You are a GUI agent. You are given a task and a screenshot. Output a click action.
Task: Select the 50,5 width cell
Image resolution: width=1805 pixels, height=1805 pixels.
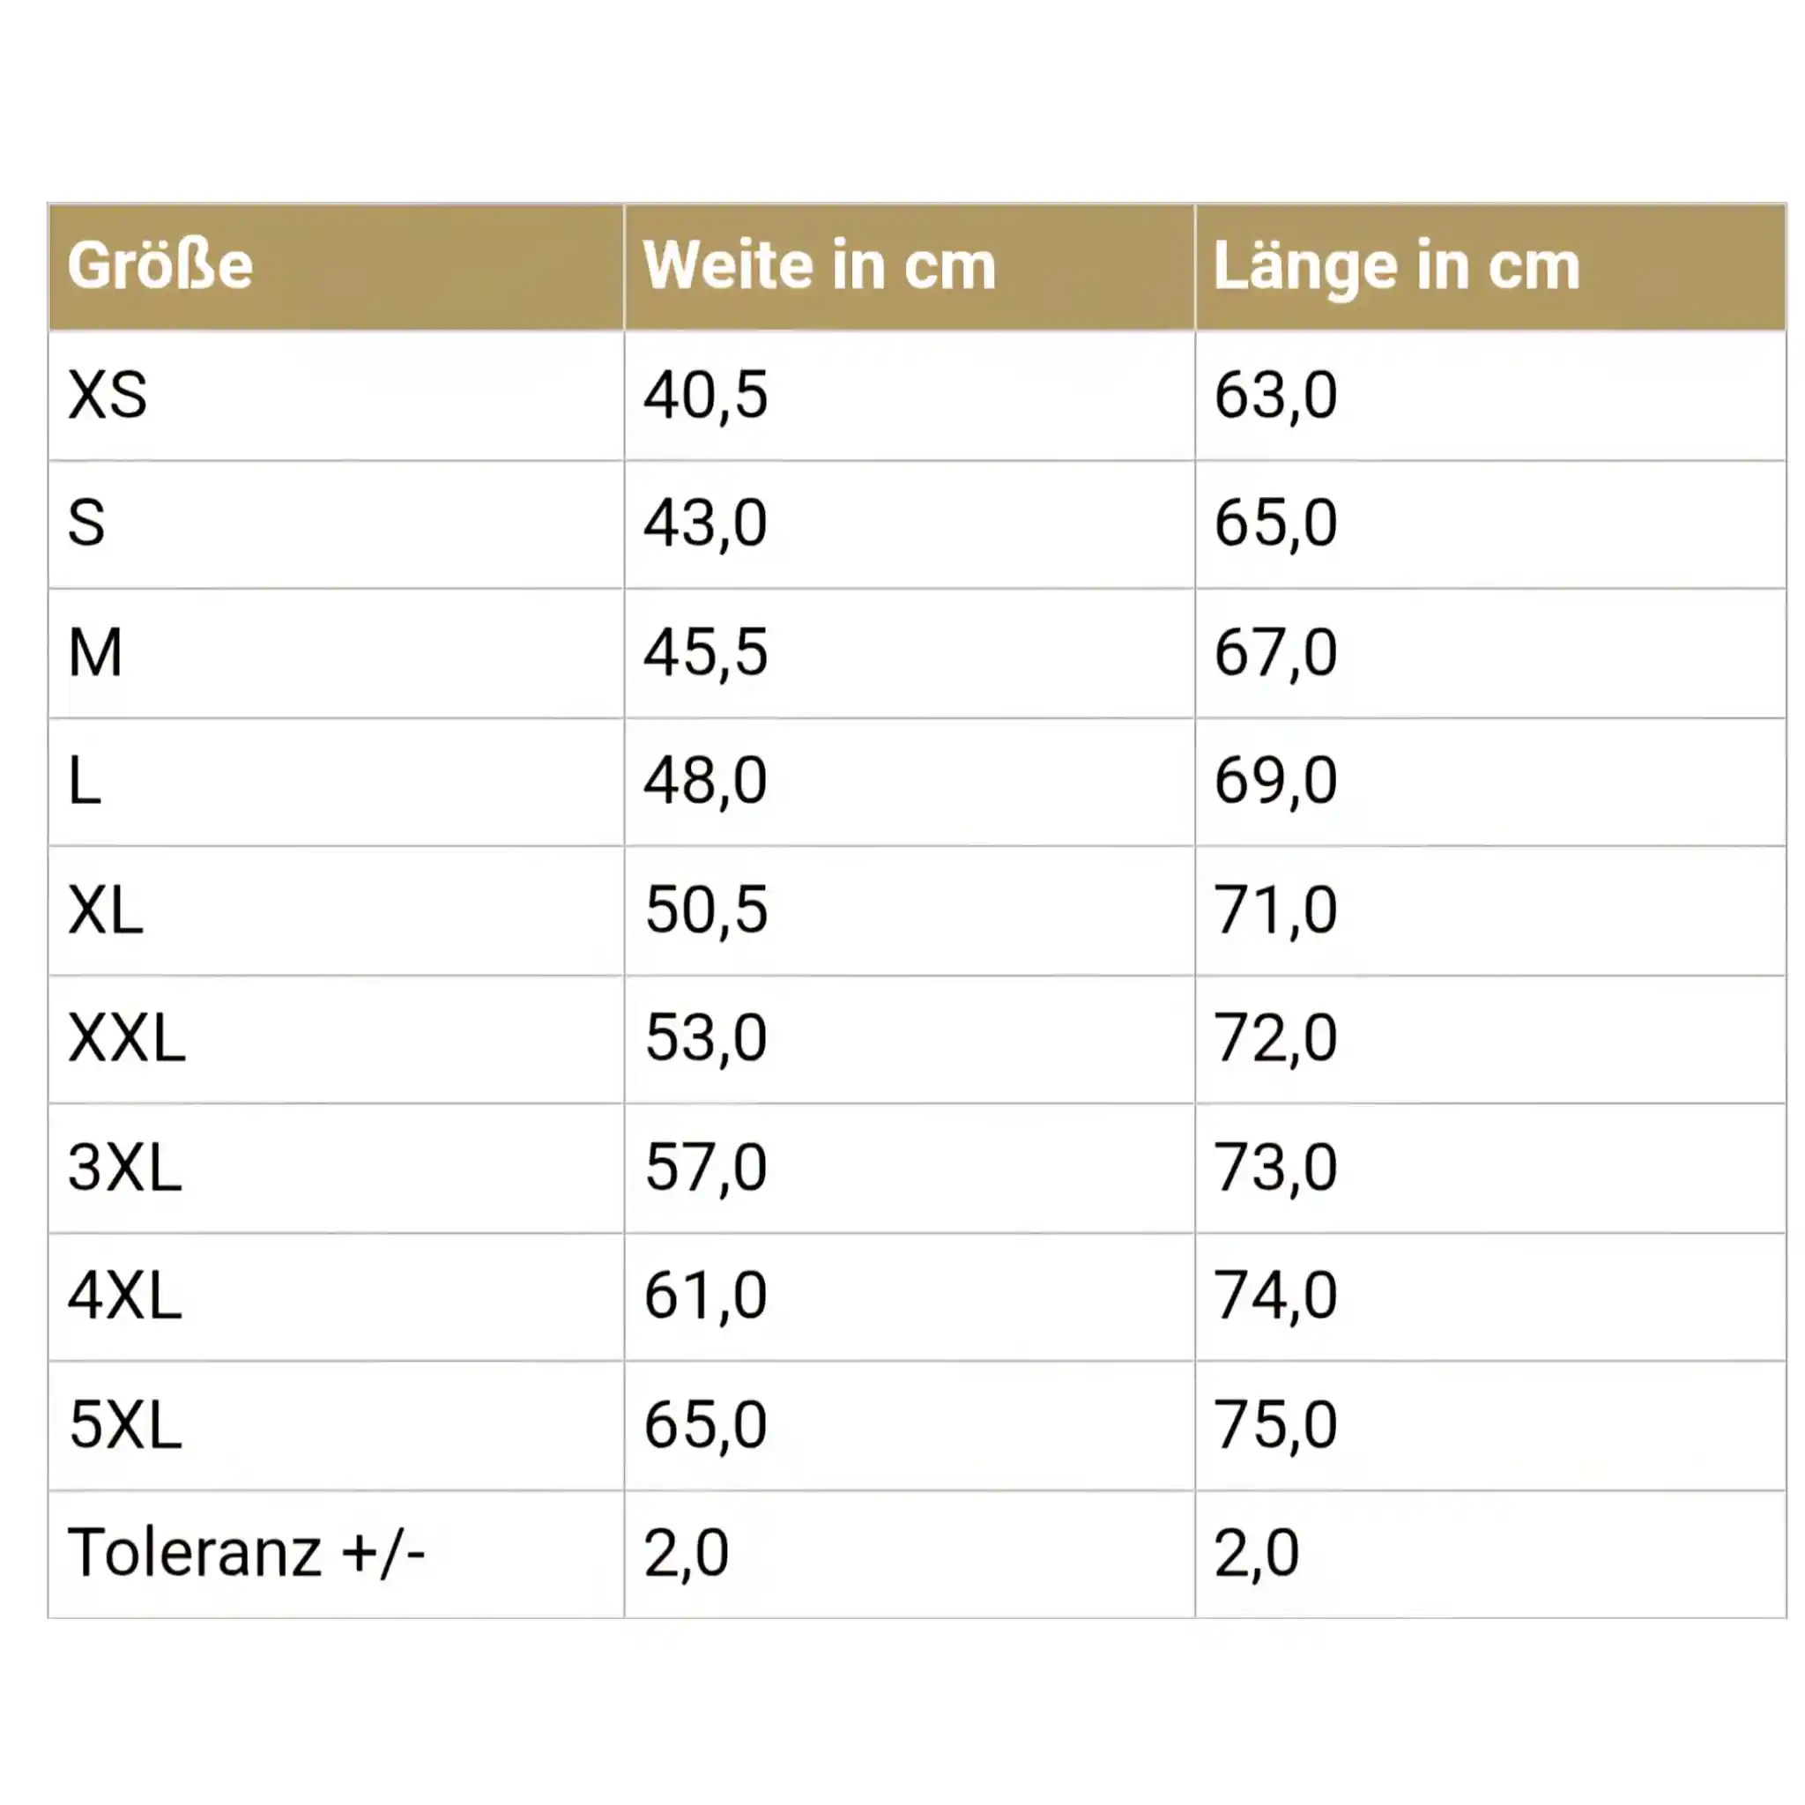pos(705,910)
